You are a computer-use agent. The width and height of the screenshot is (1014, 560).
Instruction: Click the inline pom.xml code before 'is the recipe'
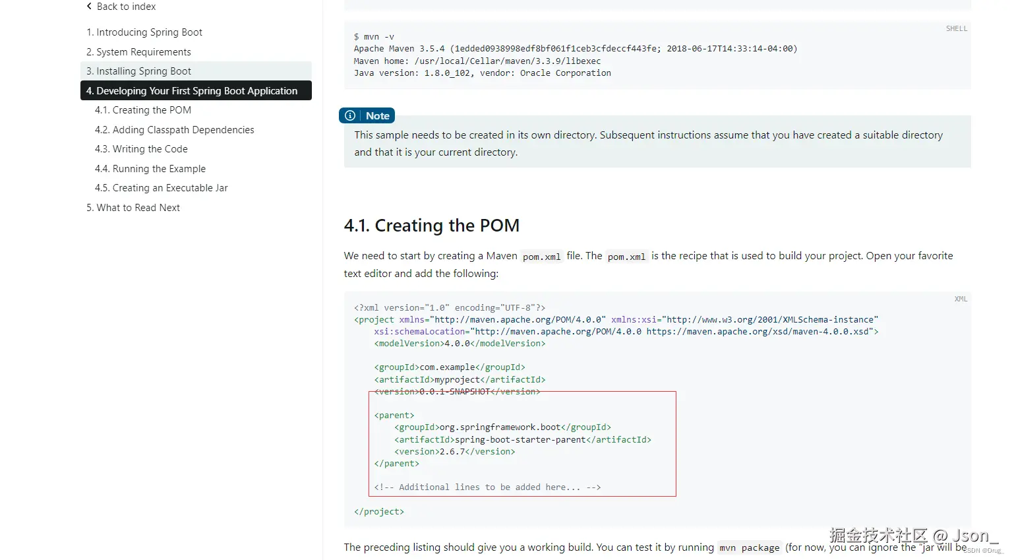626,257
